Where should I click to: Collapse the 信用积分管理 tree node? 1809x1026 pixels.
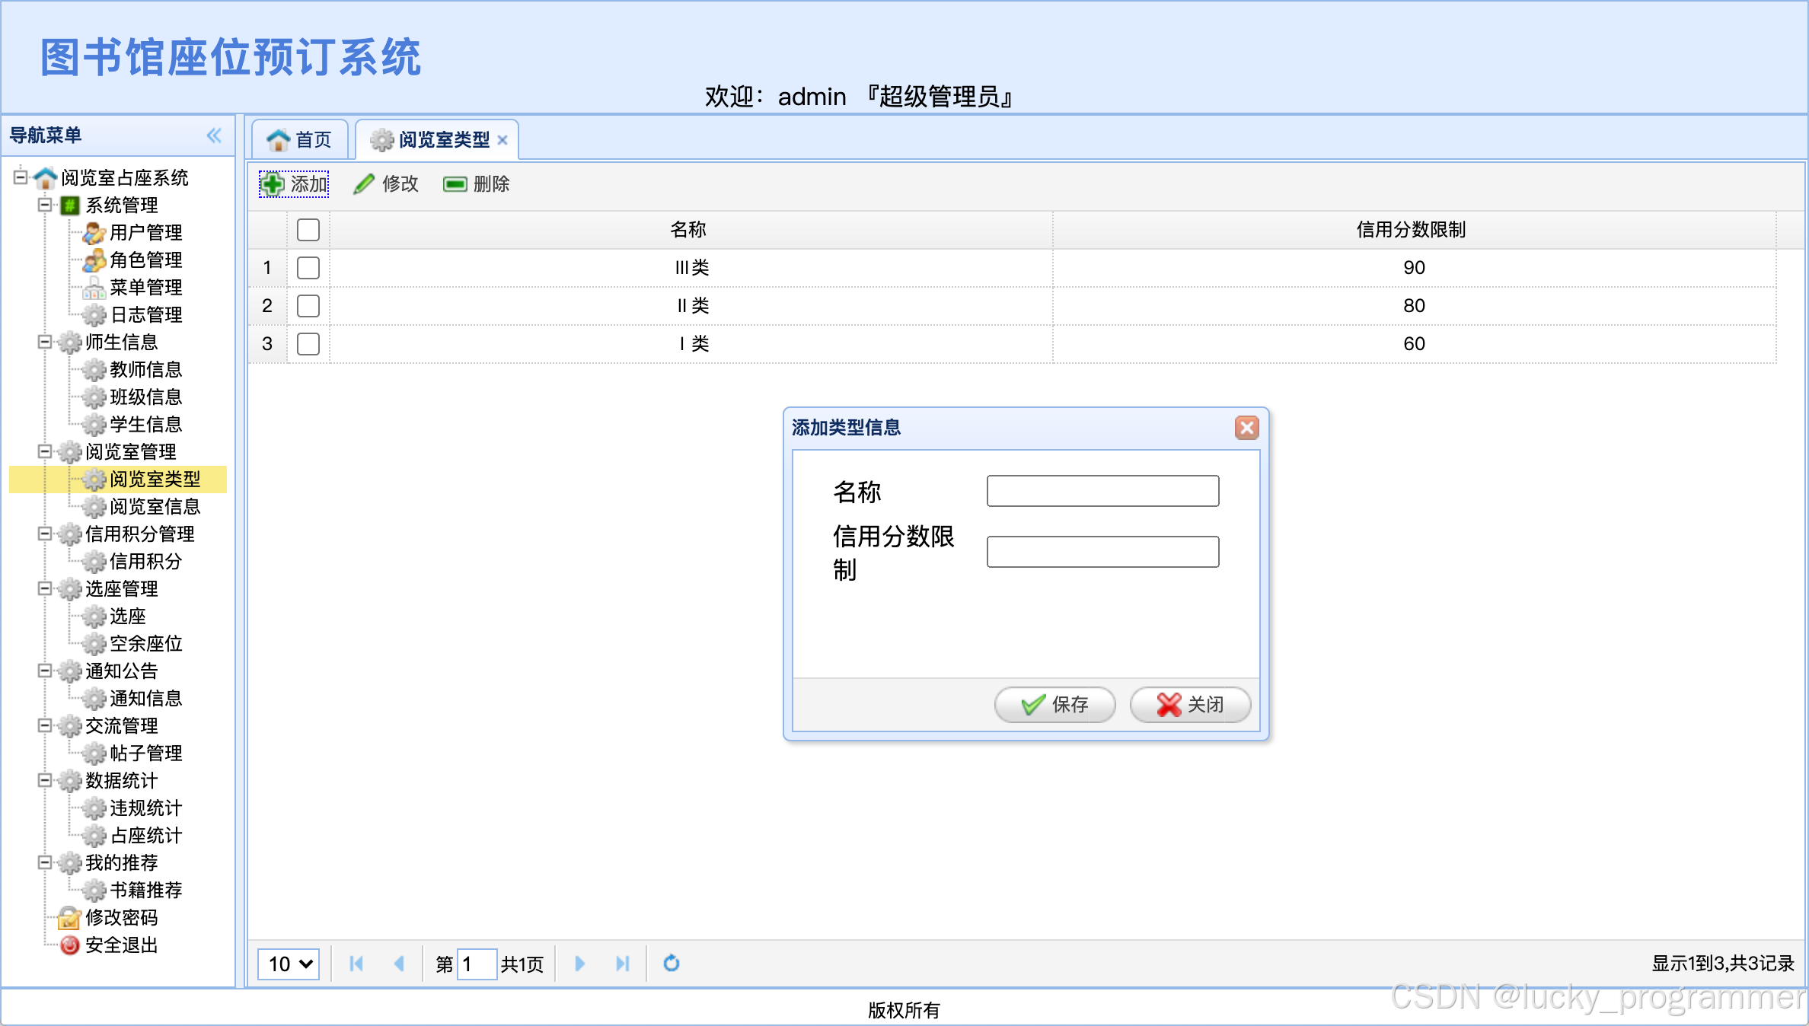point(45,534)
